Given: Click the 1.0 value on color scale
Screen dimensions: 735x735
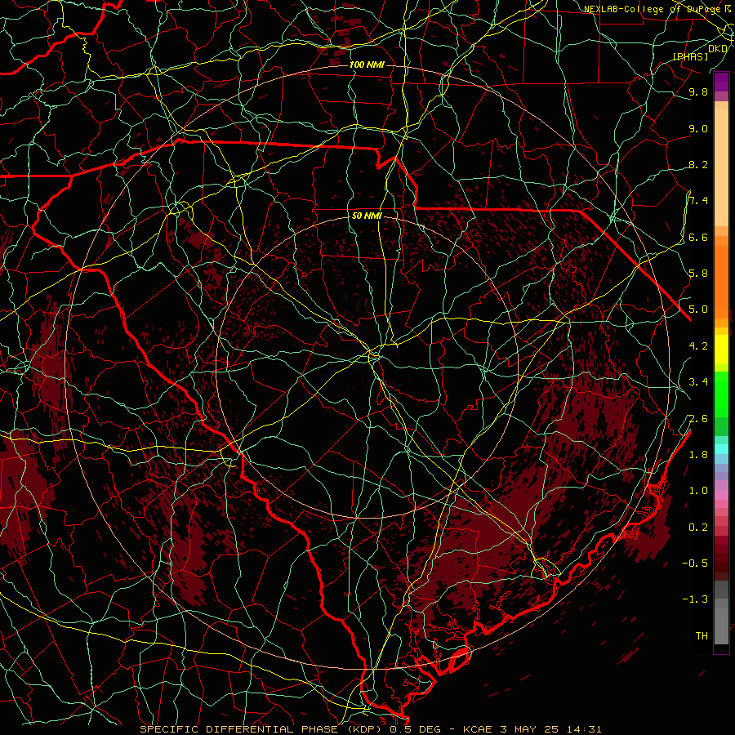Looking at the screenshot, I should 698,491.
